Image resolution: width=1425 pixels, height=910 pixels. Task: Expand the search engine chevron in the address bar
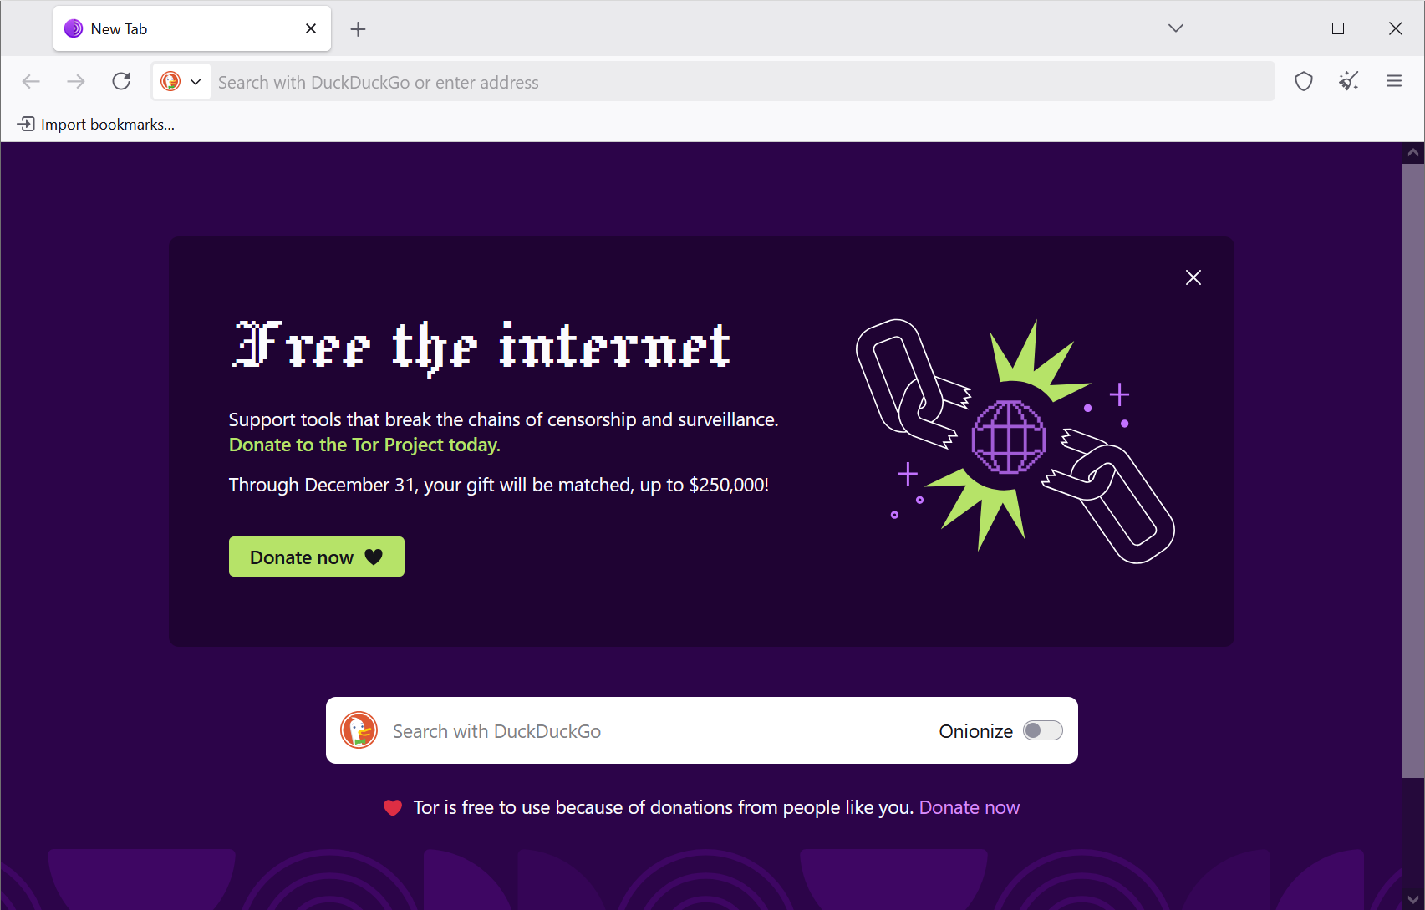click(x=196, y=81)
